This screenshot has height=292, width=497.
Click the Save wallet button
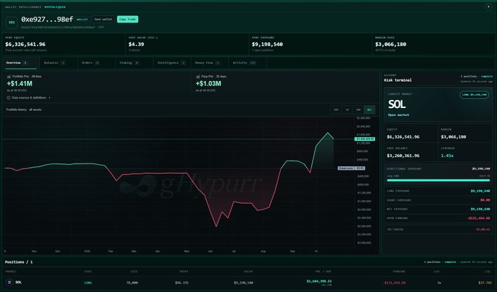[103, 19]
